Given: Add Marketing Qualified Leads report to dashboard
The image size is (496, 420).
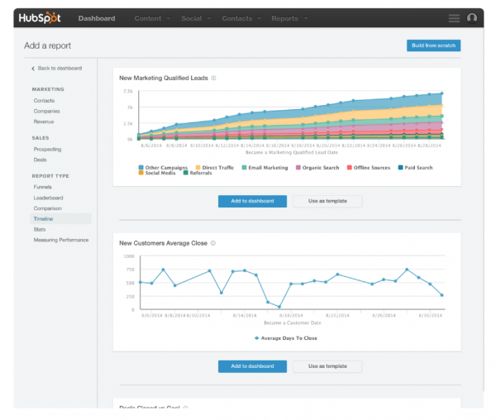Looking at the screenshot, I should (x=252, y=201).
